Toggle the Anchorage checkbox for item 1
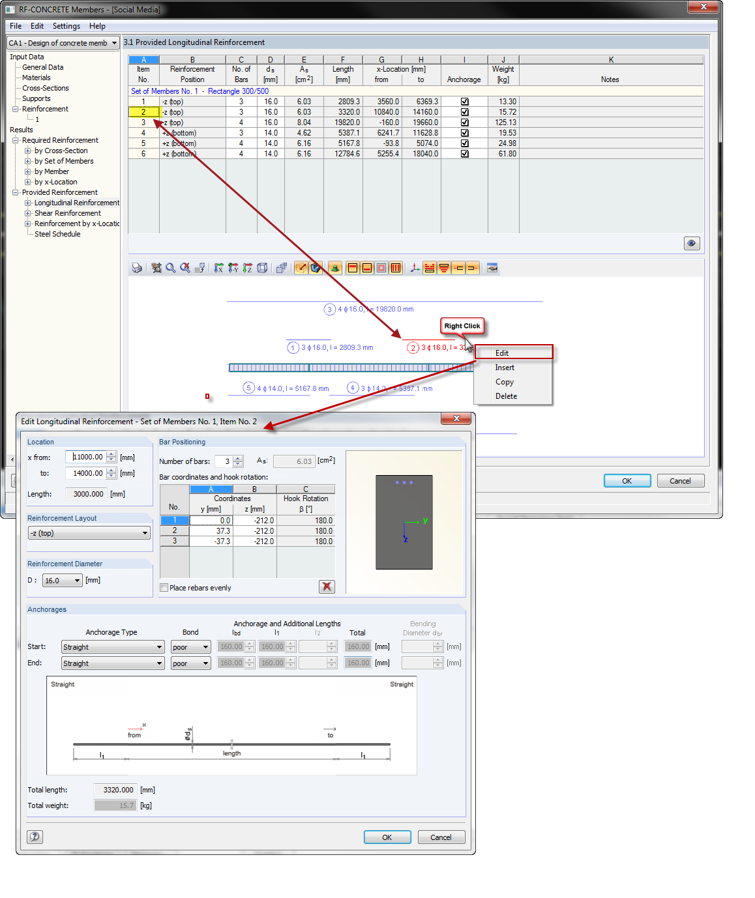The image size is (755, 898). (x=464, y=101)
